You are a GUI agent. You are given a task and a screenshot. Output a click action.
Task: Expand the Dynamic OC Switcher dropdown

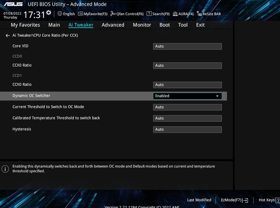[x=217, y=96]
